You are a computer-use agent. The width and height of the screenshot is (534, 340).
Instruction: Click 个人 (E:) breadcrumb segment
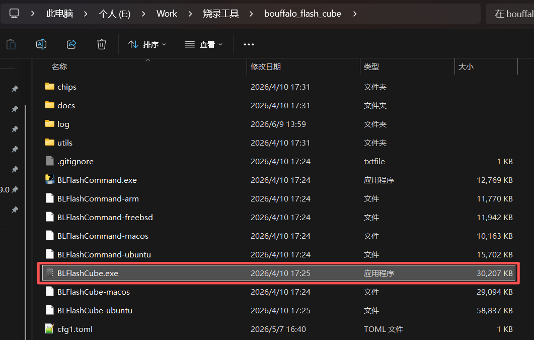(x=114, y=14)
